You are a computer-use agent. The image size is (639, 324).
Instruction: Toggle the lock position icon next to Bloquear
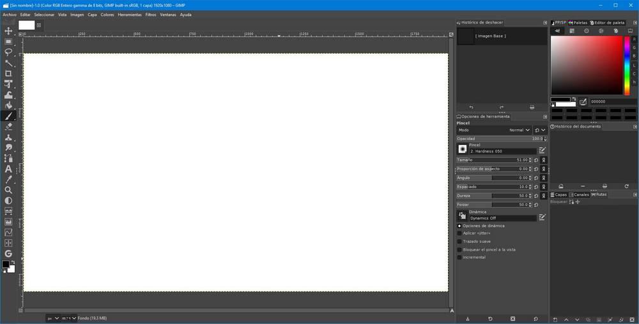click(578, 202)
